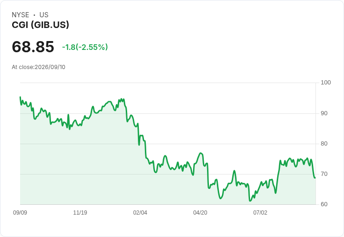
Task: Click the April peak near 77 on the line
Action: [201, 153]
